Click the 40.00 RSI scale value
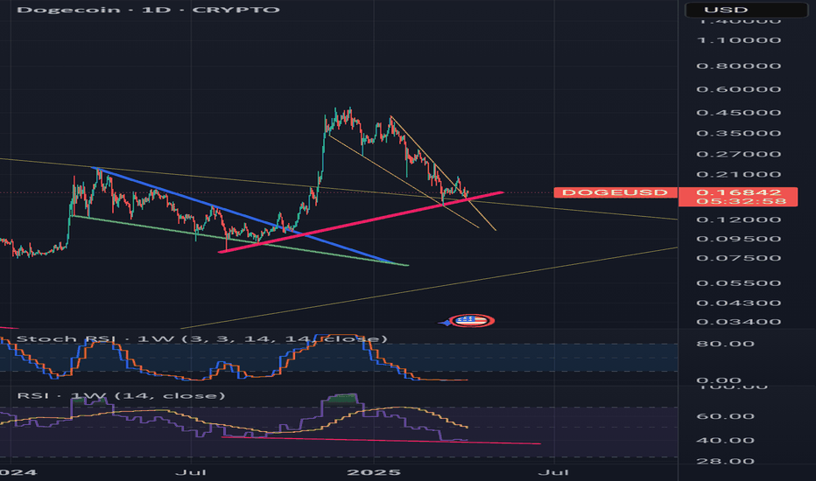Image resolution: width=816 pixels, height=481 pixels. pos(726,441)
